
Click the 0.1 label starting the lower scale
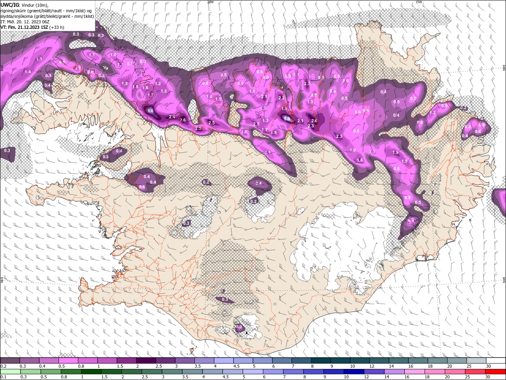click(x=3, y=377)
